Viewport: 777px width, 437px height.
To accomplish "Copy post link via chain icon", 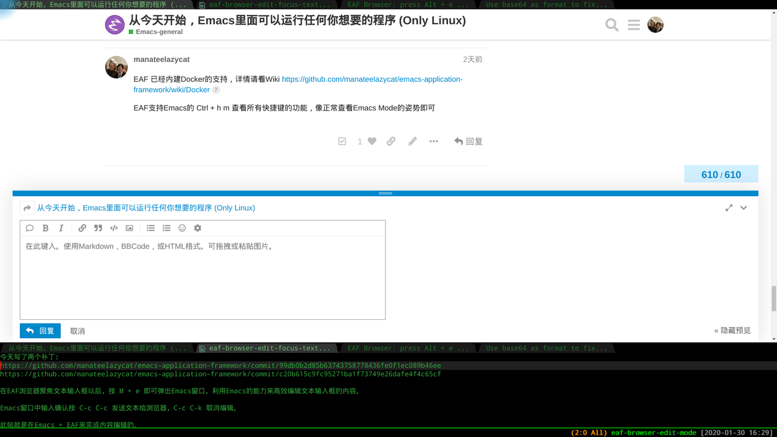I will click(x=391, y=141).
